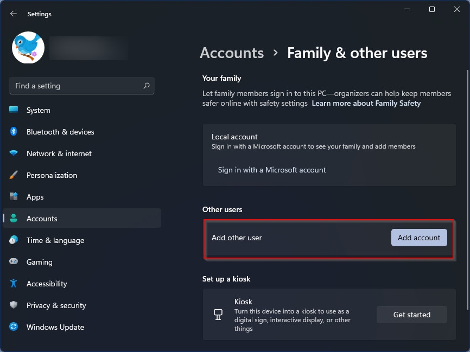Go back with the arrow button
The width and height of the screenshot is (470, 352).
(x=13, y=14)
